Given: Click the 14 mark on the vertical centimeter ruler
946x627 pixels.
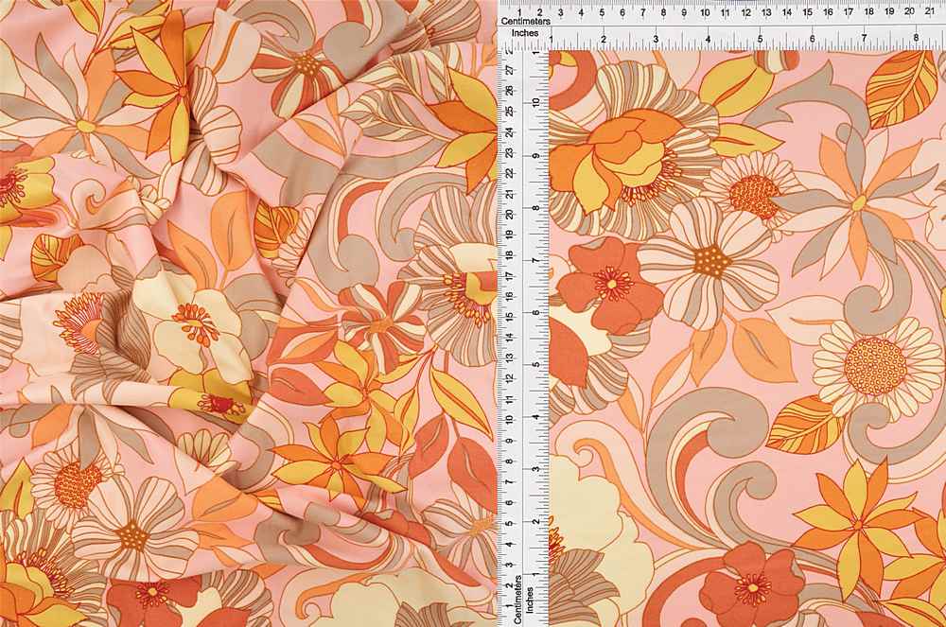Looking at the screenshot, I should pyautogui.click(x=511, y=337).
